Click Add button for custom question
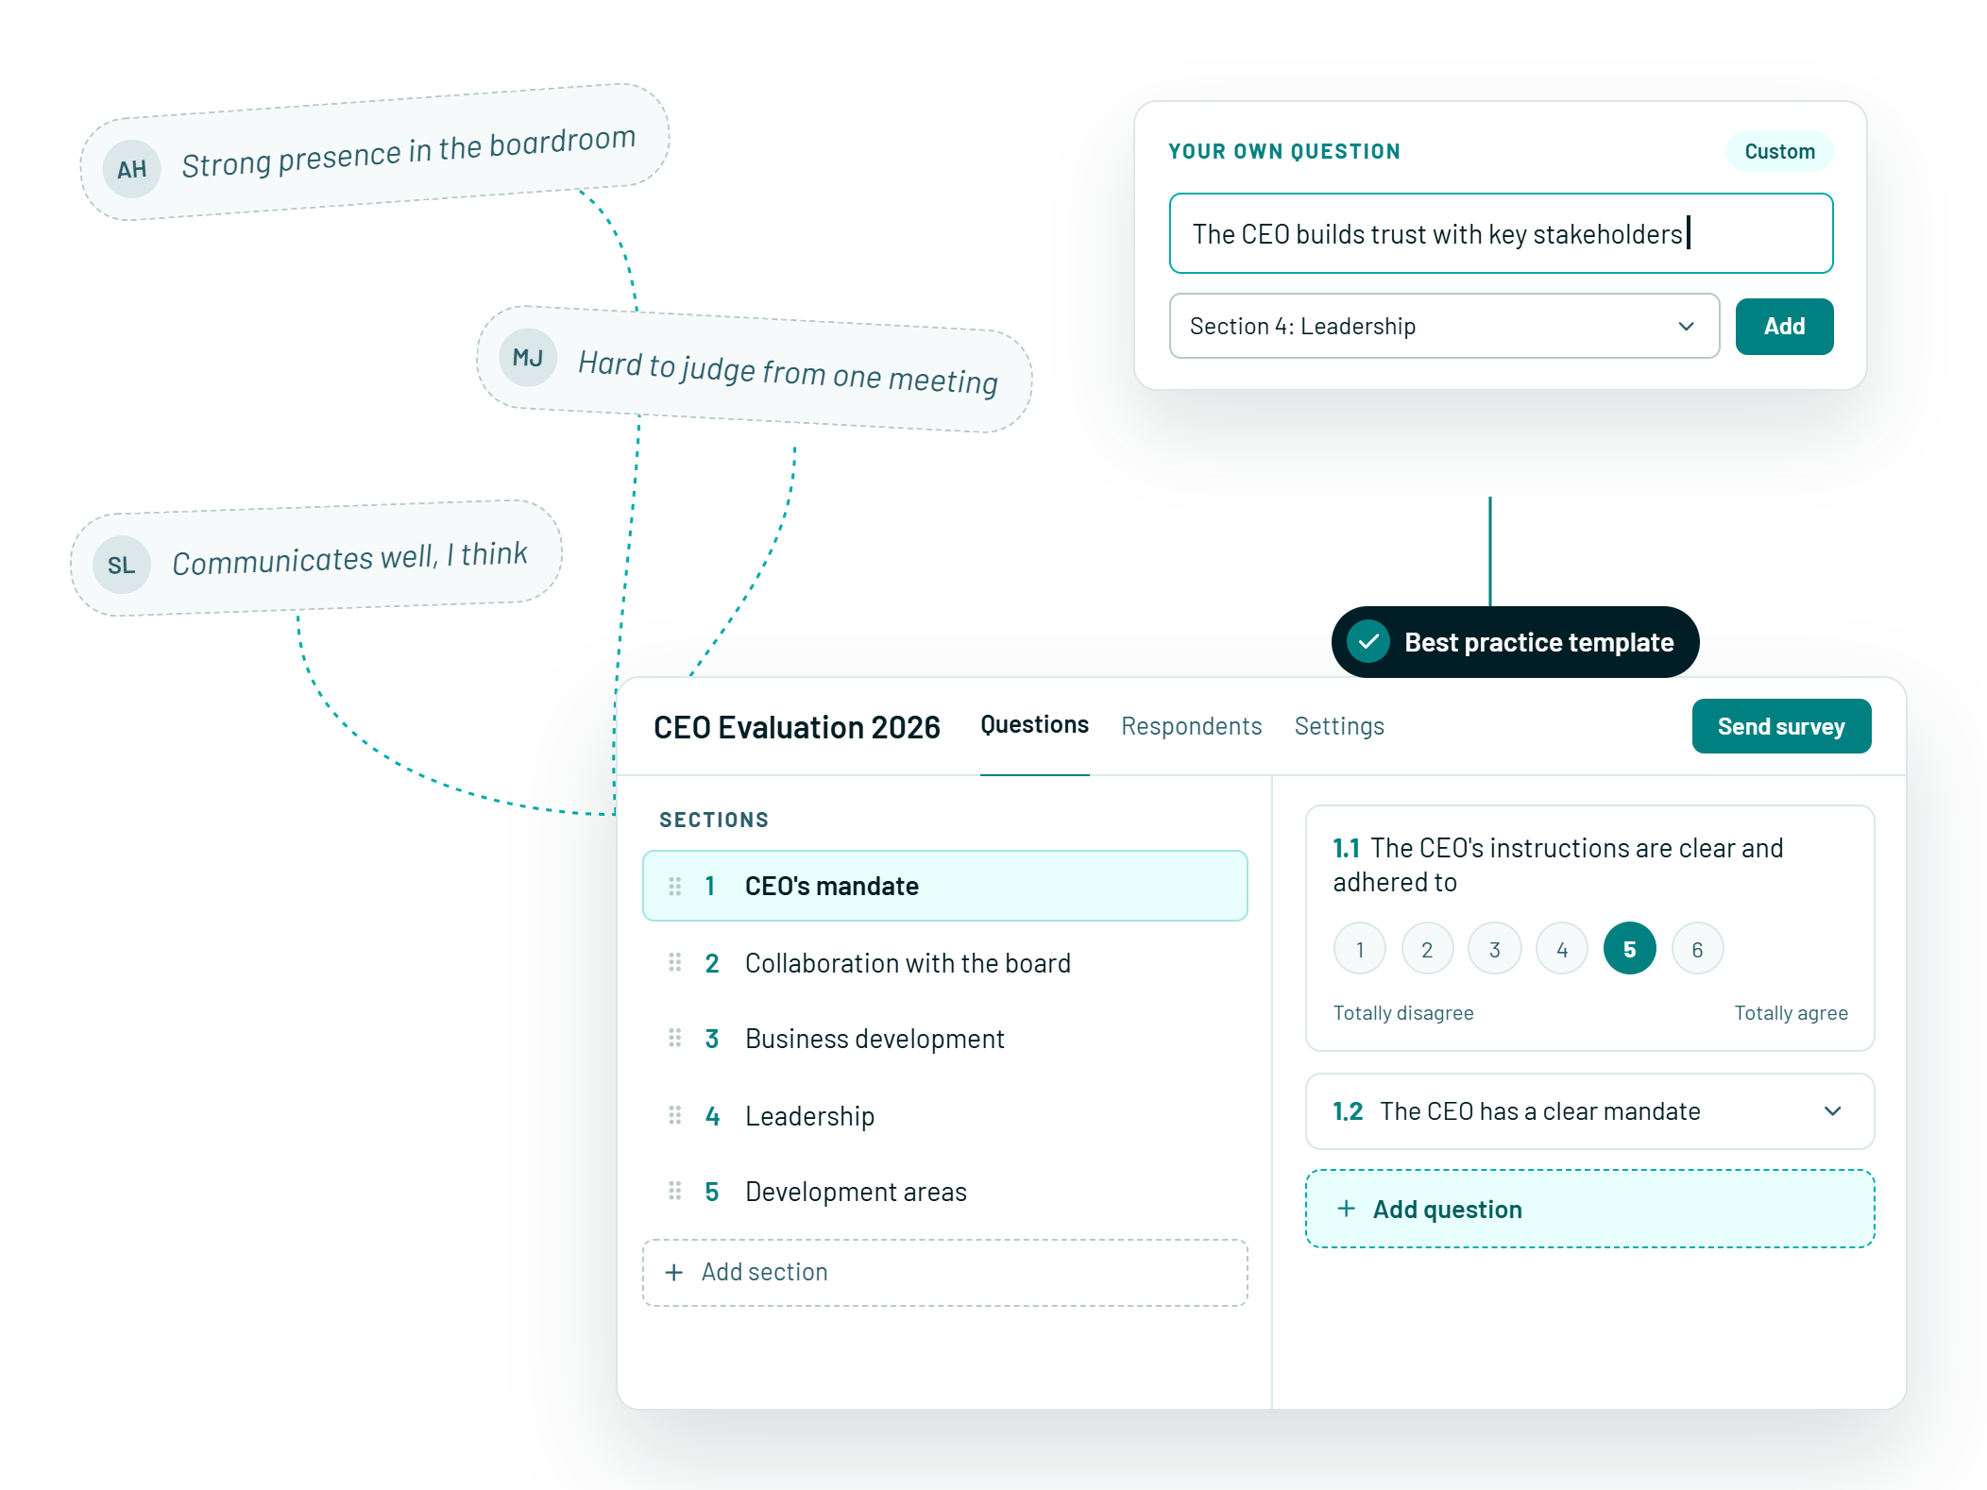The width and height of the screenshot is (1987, 1490). (1784, 327)
